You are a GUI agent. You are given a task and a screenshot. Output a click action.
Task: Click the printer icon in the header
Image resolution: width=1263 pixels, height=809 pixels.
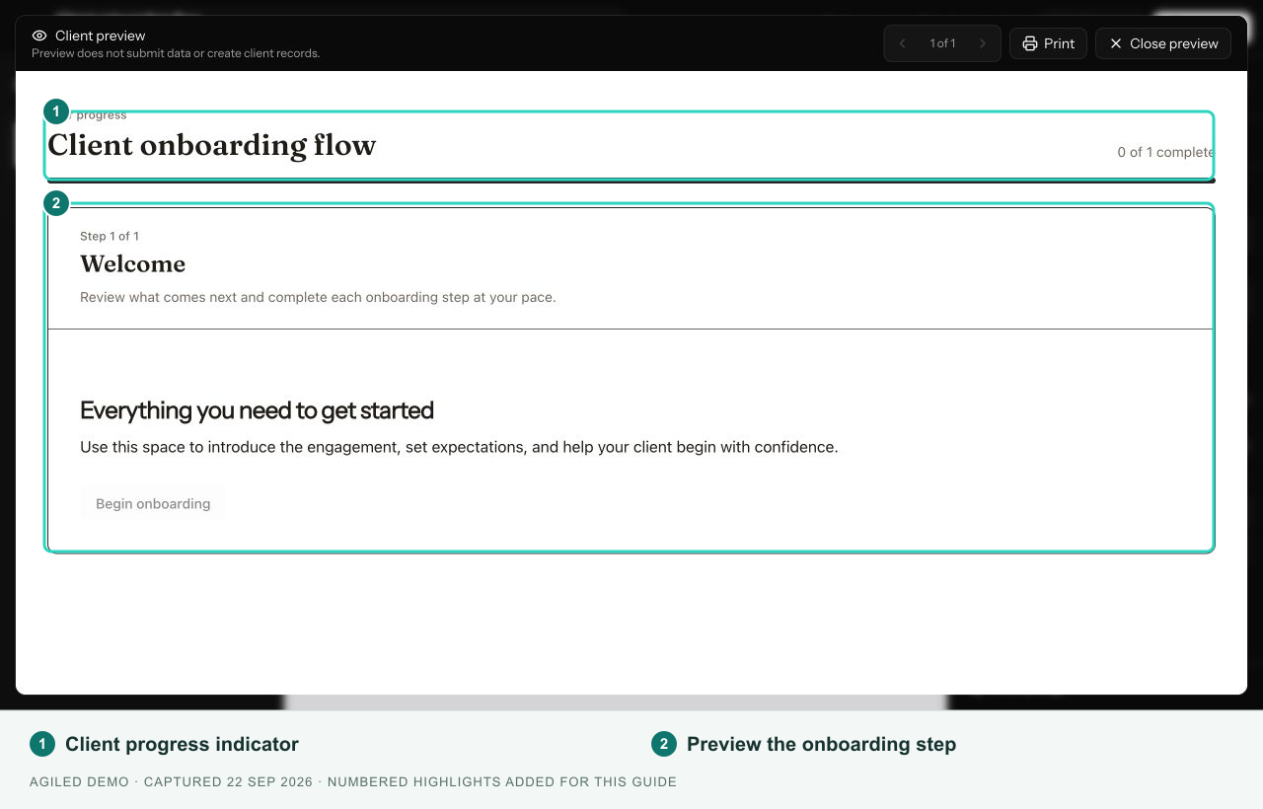pos(1030,43)
